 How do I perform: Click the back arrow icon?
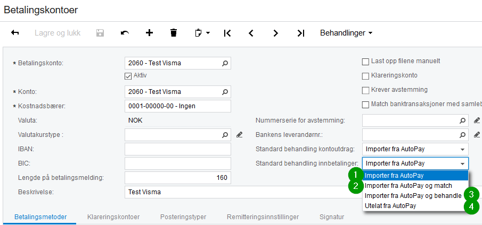pos(15,33)
